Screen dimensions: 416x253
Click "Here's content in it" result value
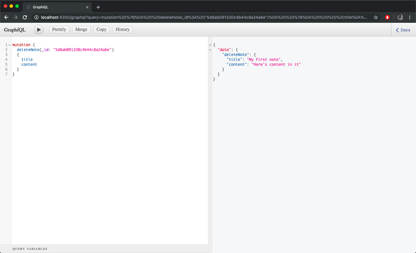click(276, 64)
